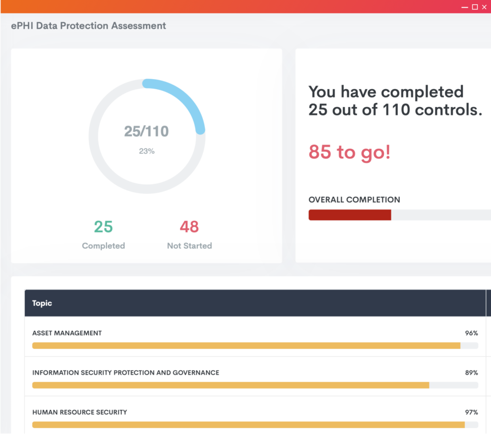Open the ASSET MANAGEMENT topic row
This screenshot has height=434, width=491.
[67, 333]
